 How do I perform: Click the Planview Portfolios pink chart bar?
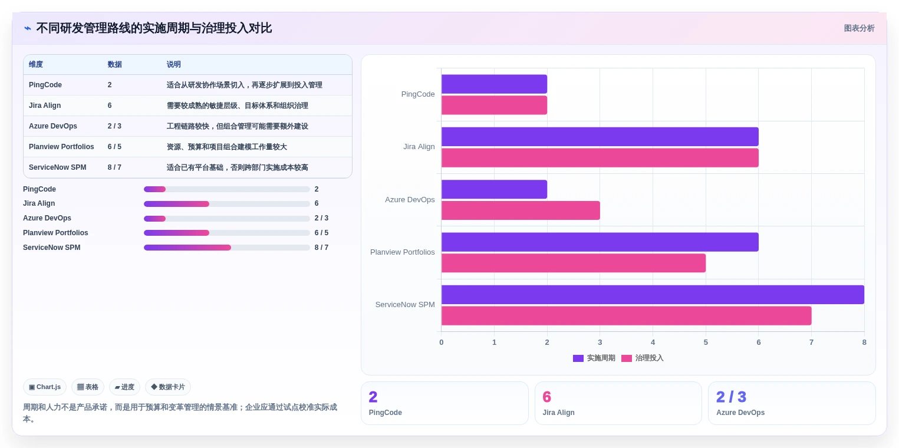pyautogui.click(x=574, y=263)
